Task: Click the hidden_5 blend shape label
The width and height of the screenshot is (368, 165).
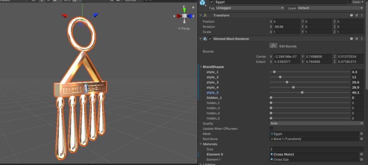Action: [213, 118]
